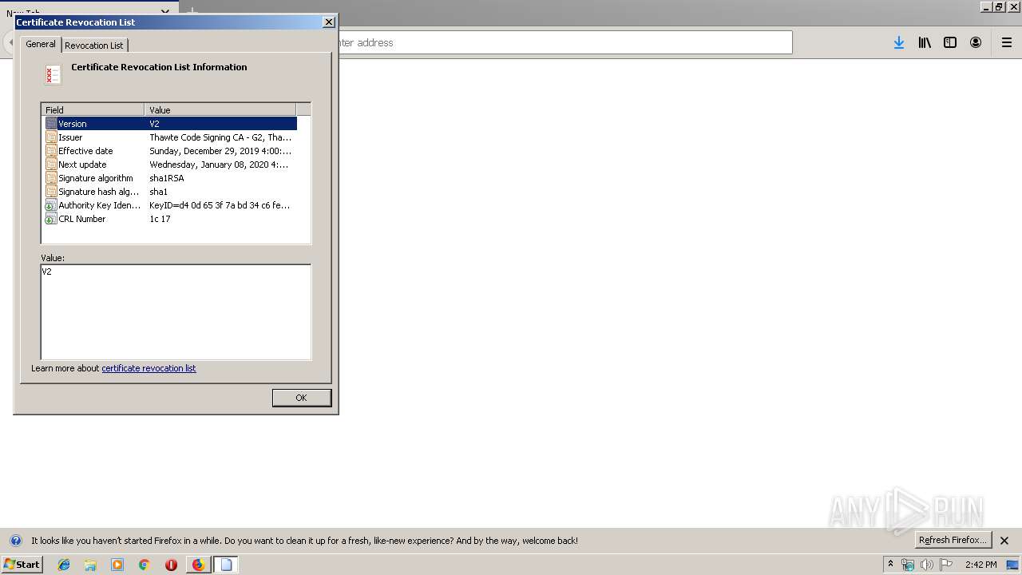Click the Effective date row icon

point(51,151)
